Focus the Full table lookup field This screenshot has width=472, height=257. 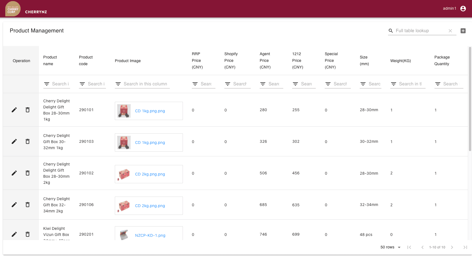[x=421, y=31]
